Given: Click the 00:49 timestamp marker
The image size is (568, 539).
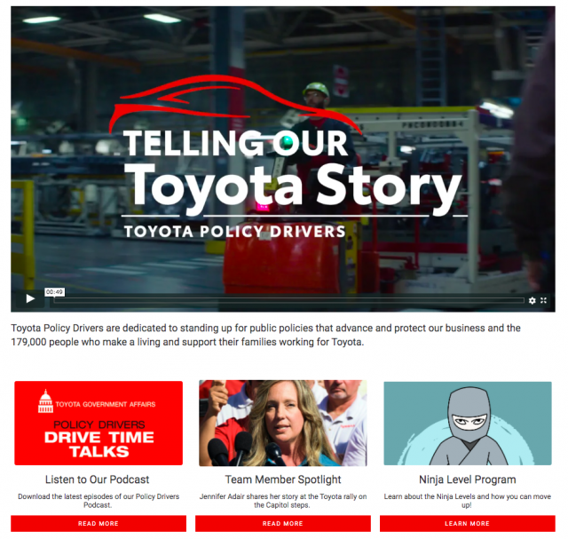Looking at the screenshot, I should [55, 292].
